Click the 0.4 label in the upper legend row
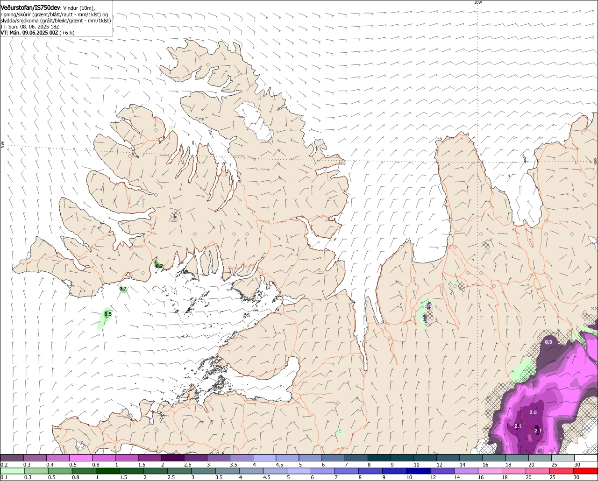The width and height of the screenshot is (598, 481). click(x=50, y=465)
